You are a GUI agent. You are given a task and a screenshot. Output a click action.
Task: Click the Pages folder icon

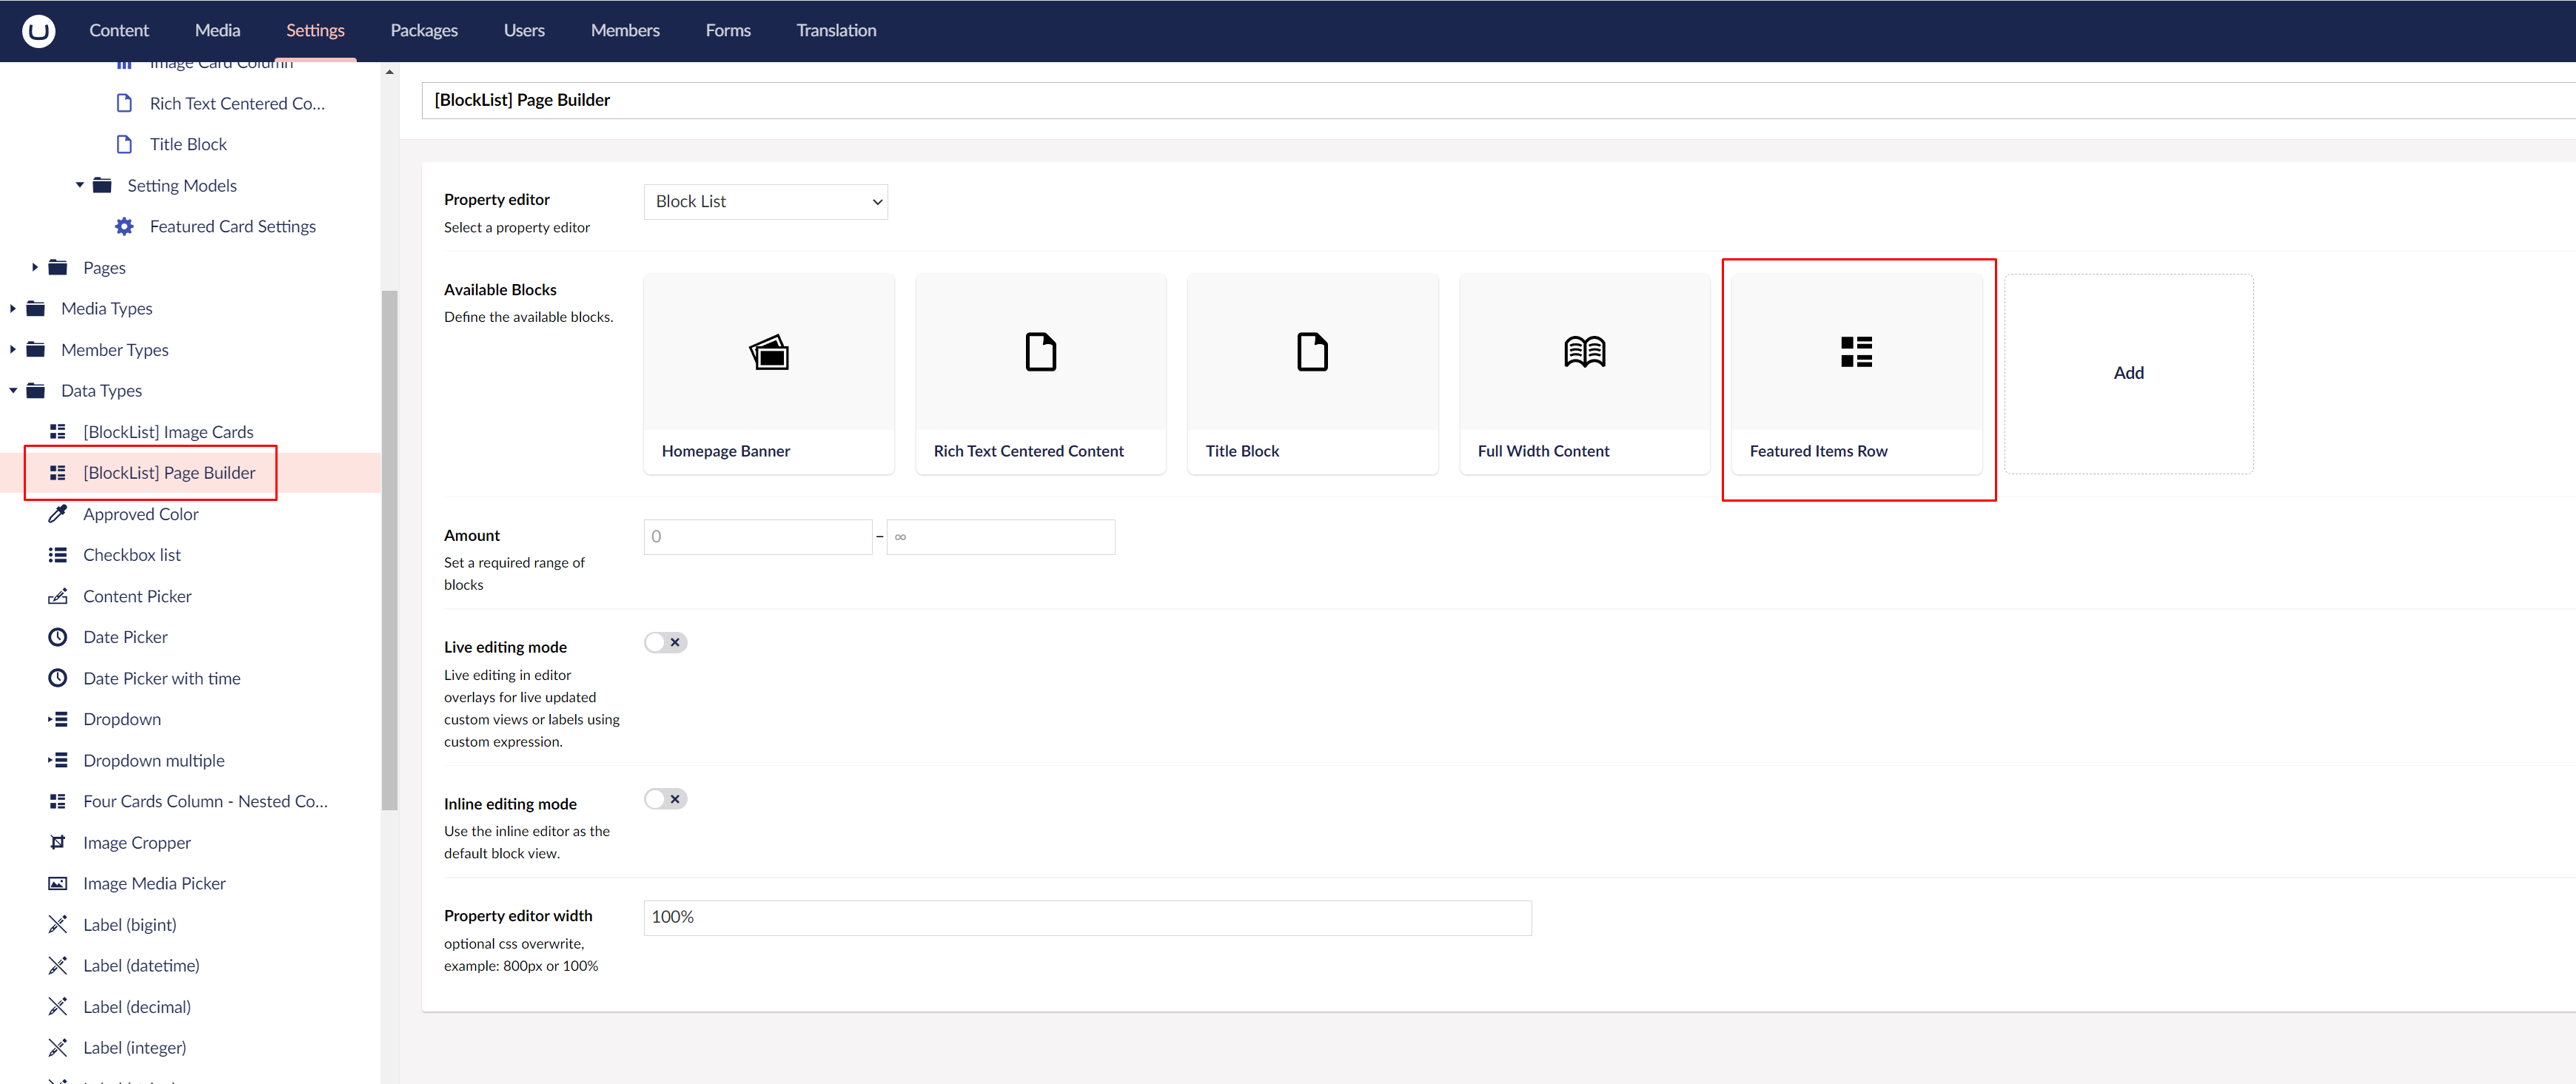[58, 267]
